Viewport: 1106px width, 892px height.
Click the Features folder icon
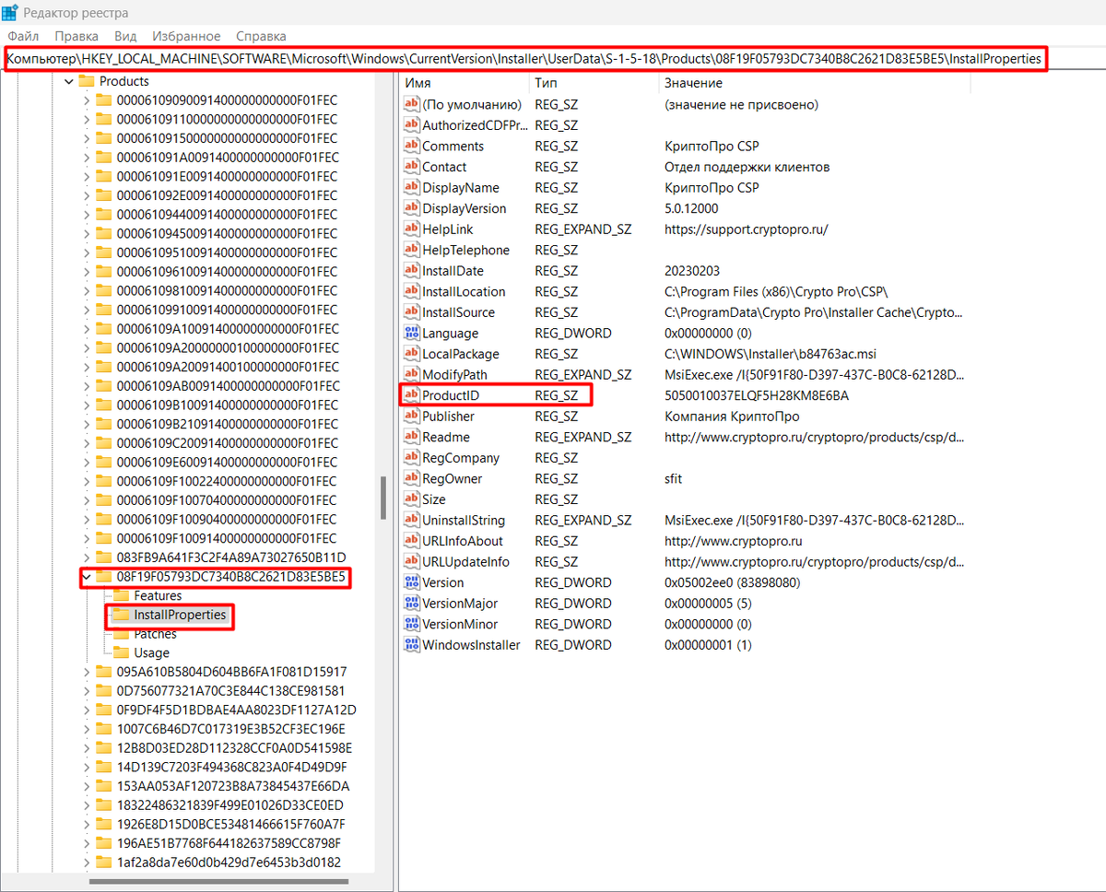click(121, 596)
